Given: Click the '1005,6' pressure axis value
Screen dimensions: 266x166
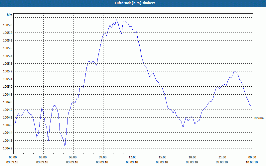Looking at the screenshot, I should tap(8, 41).
